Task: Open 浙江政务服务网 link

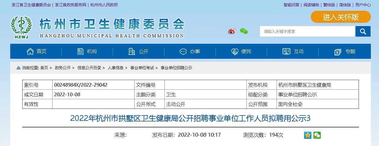Action: [x=71, y=5]
